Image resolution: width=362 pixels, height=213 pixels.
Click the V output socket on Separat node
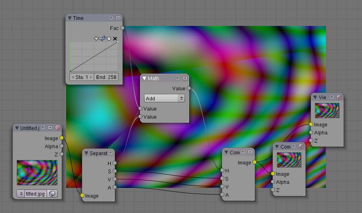115,179
